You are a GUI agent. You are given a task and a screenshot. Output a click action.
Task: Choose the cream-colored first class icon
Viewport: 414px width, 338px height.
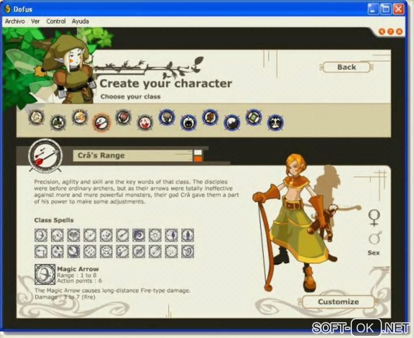point(37,117)
